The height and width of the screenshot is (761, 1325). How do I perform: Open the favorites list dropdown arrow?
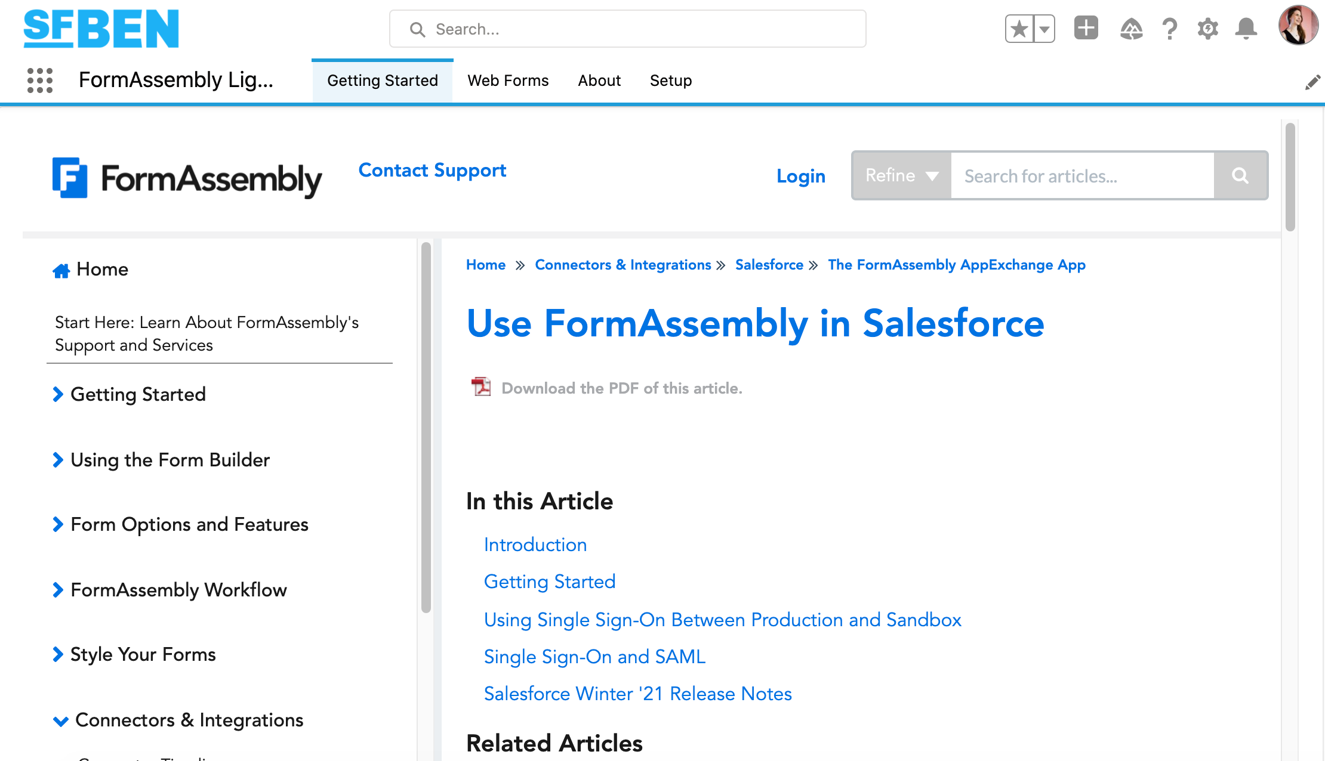pyautogui.click(x=1044, y=29)
